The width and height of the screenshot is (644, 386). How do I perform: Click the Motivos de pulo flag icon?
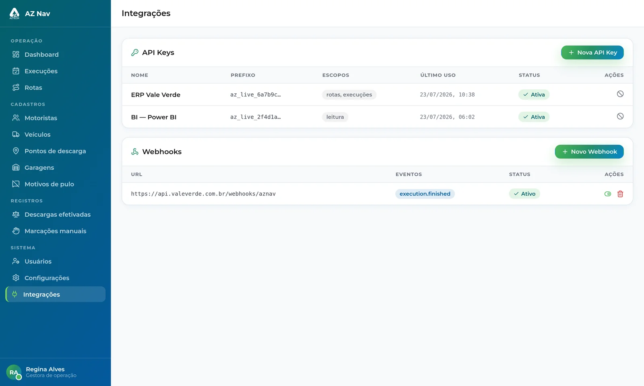click(x=16, y=184)
